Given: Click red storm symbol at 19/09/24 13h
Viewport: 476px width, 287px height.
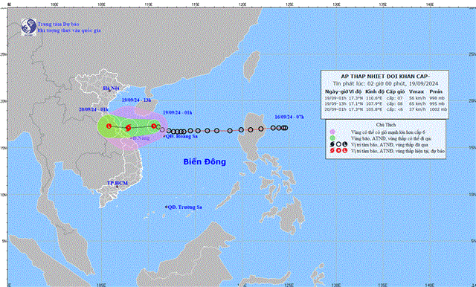Looking at the screenshot, I should (x=128, y=128).
